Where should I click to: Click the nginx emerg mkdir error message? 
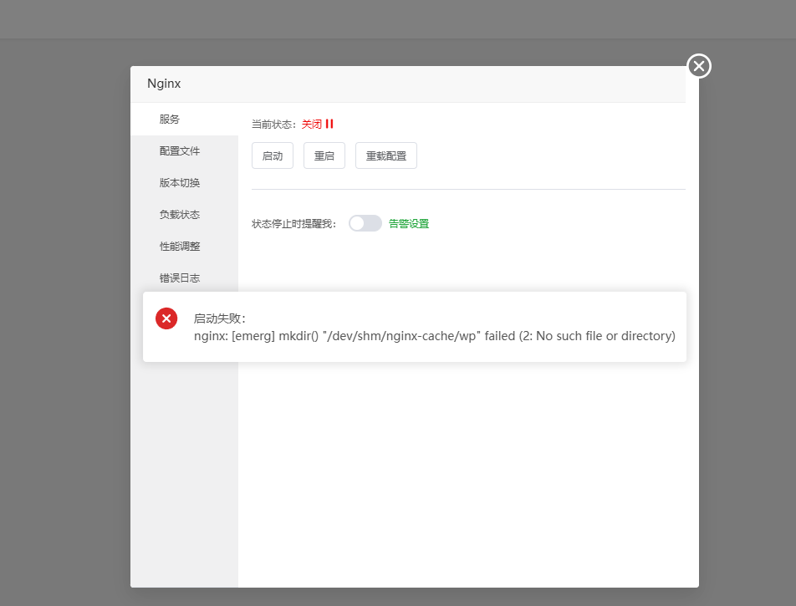coord(435,336)
